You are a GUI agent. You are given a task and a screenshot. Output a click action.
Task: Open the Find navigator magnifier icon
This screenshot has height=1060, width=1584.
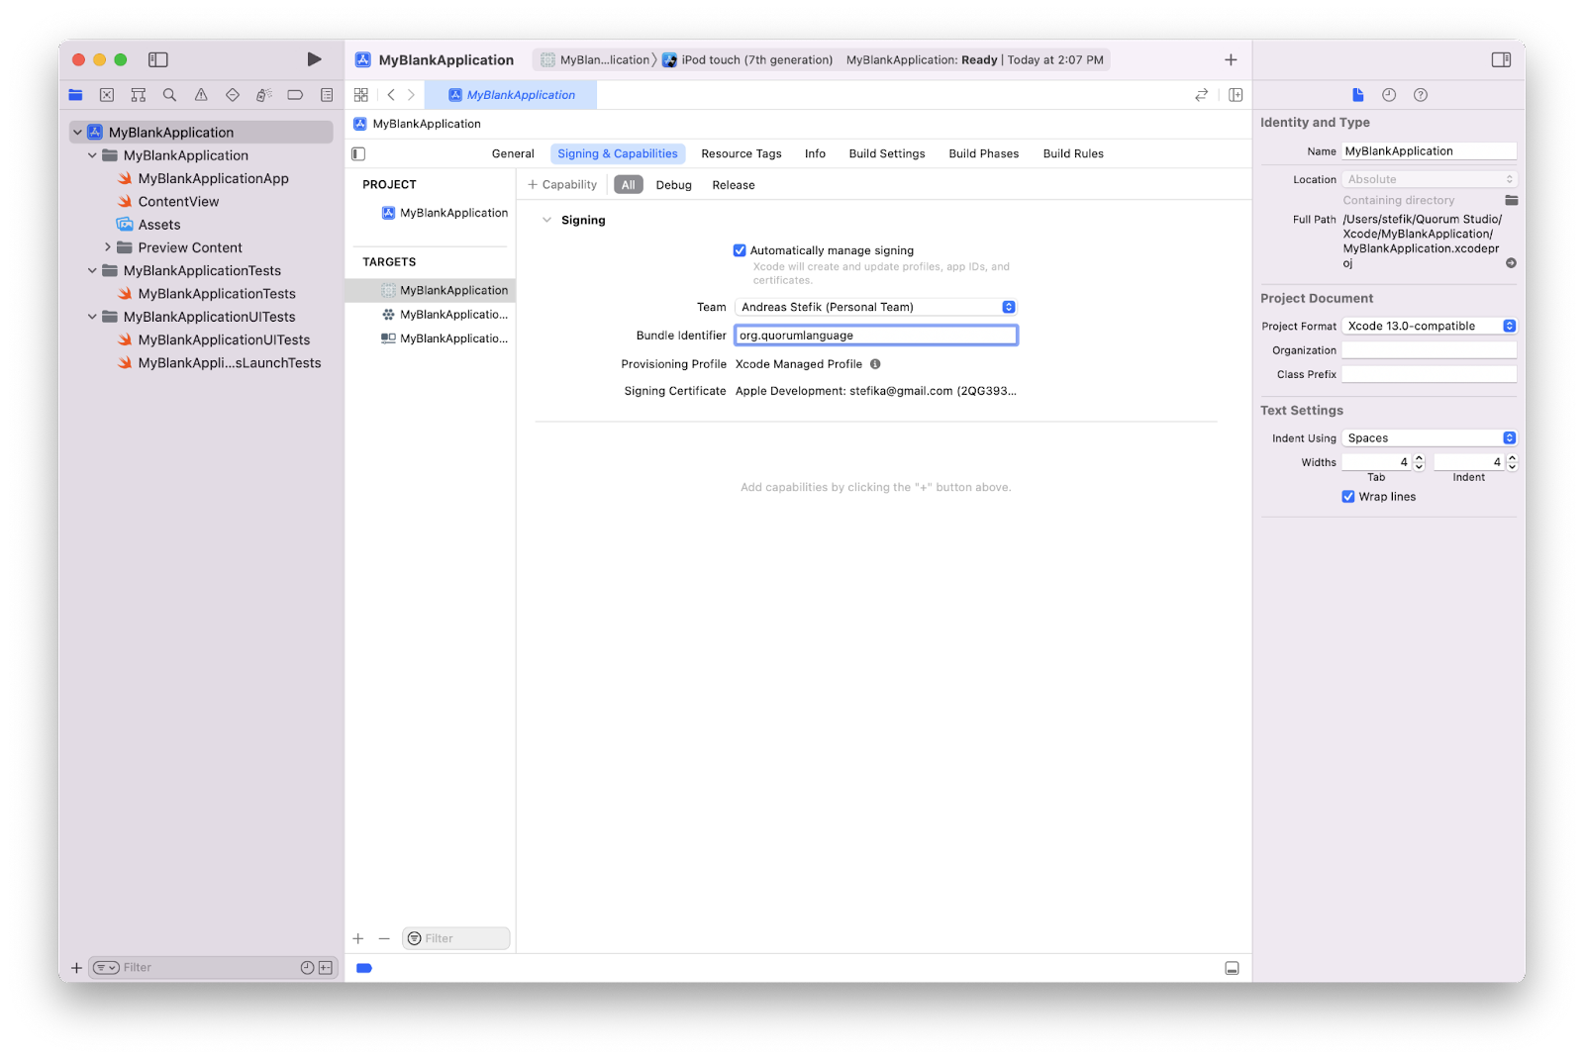[x=169, y=95]
